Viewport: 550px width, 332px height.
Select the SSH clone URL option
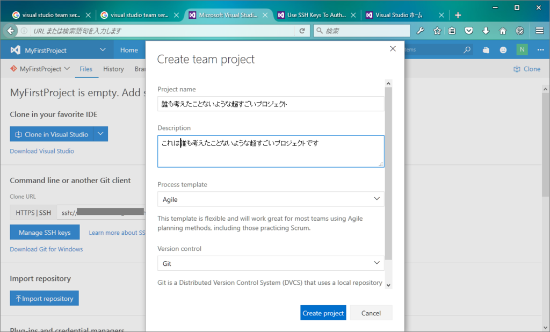(x=45, y=213)
